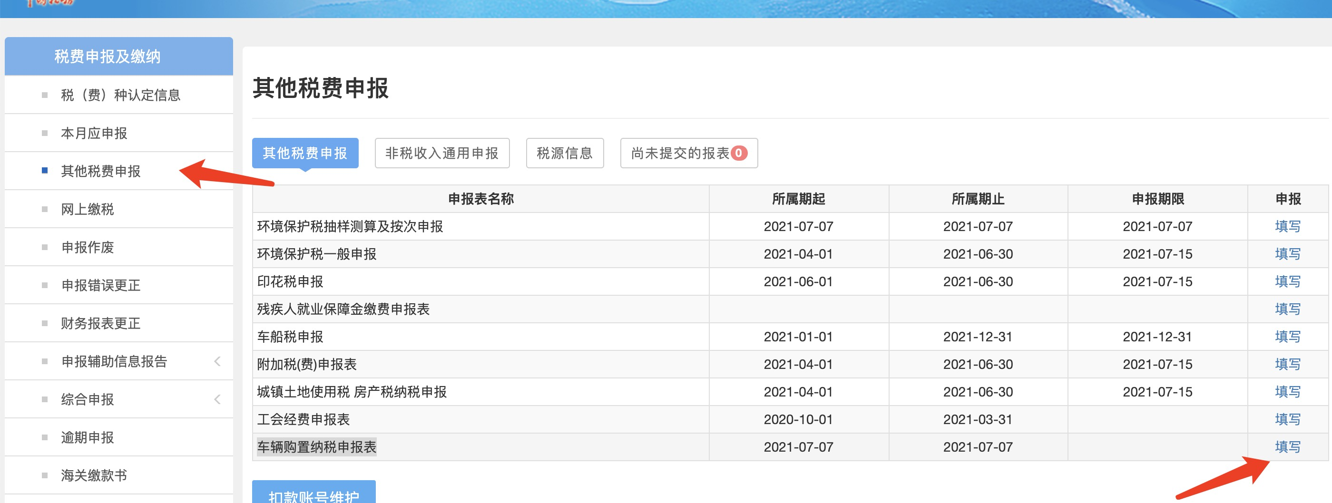
Task: Open the 税源信息 tab
Action: point(564,153)
